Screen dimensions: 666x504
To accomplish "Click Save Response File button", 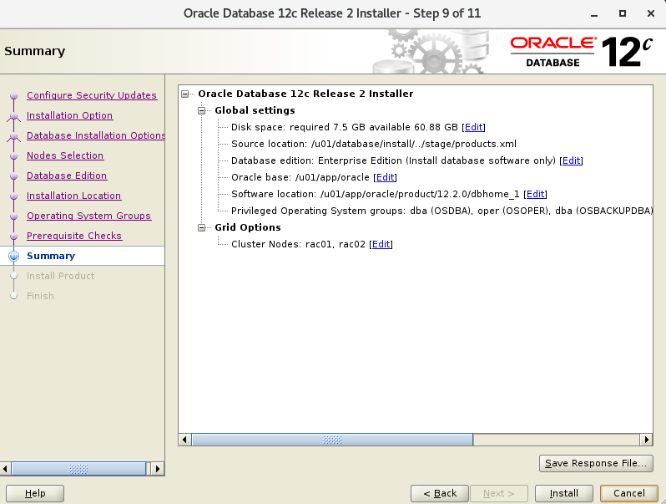I will pyautogui.click(x=596, y=463).
